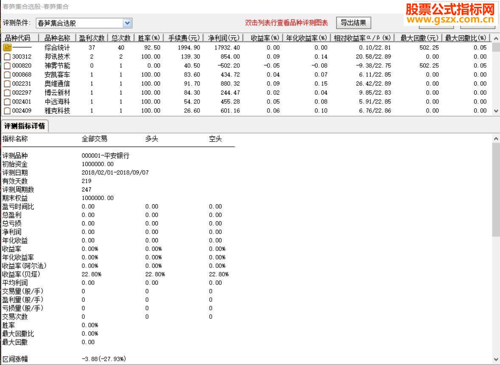Click the 区间涨幅 value -3.88(-27.93%)
The height and width of the screenshot is (365, 500).
[104, 359]
